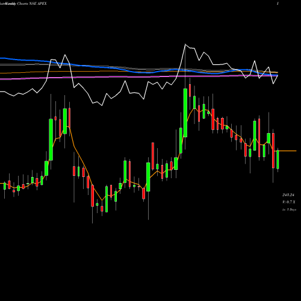The image size is (301, 301).
Task: Click the tallest green candlestick near the price peak
Action: point(185,113)
